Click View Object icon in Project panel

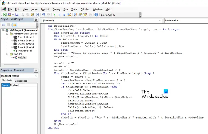tap(9, 25)
